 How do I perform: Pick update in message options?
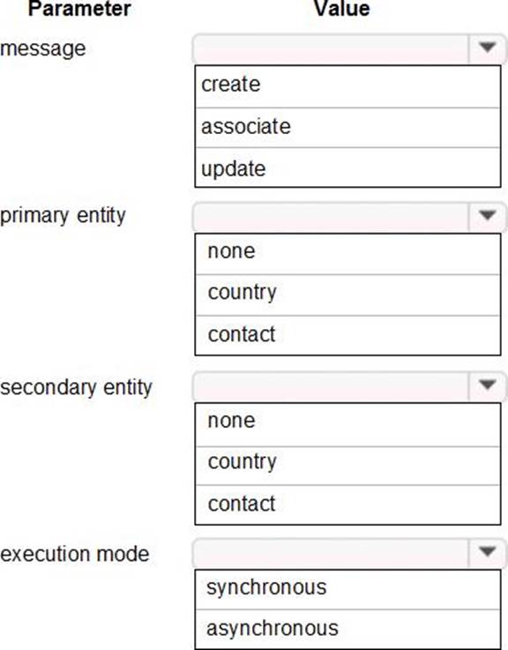coord(347,168)
